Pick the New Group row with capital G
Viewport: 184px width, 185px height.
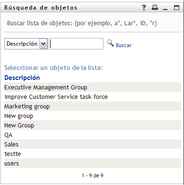[x=92, y=125]
